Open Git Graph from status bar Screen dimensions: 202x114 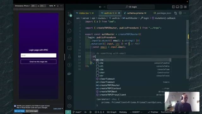click(x=111, y=112)
